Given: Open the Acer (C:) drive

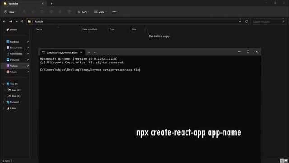Looking at the screenshot, I should coord(14,90).
